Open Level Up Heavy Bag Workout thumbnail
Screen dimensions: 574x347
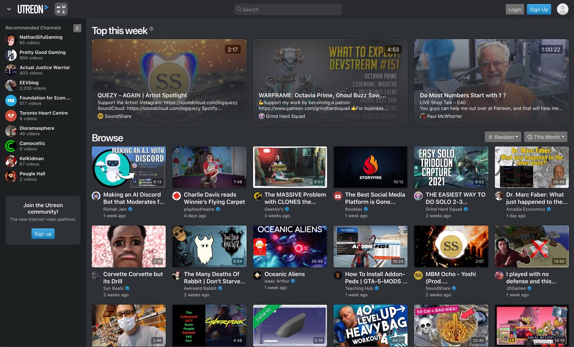371,326
